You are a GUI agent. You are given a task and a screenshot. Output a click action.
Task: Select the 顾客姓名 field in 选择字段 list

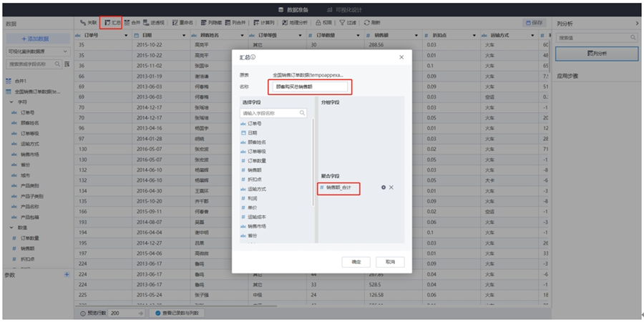[x=258, y=142]
